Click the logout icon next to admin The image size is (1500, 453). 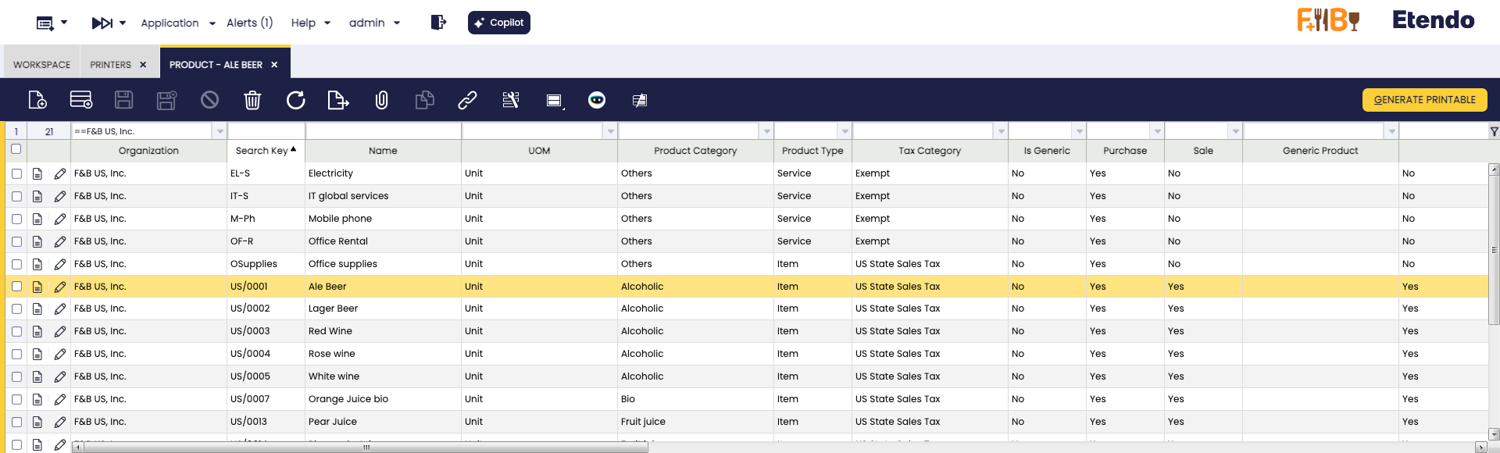point(438,23)
